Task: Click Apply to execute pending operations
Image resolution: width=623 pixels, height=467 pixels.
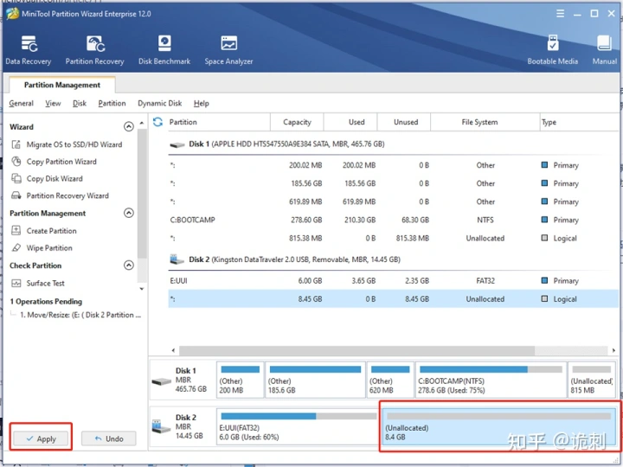Action: [x=41, y=438]
